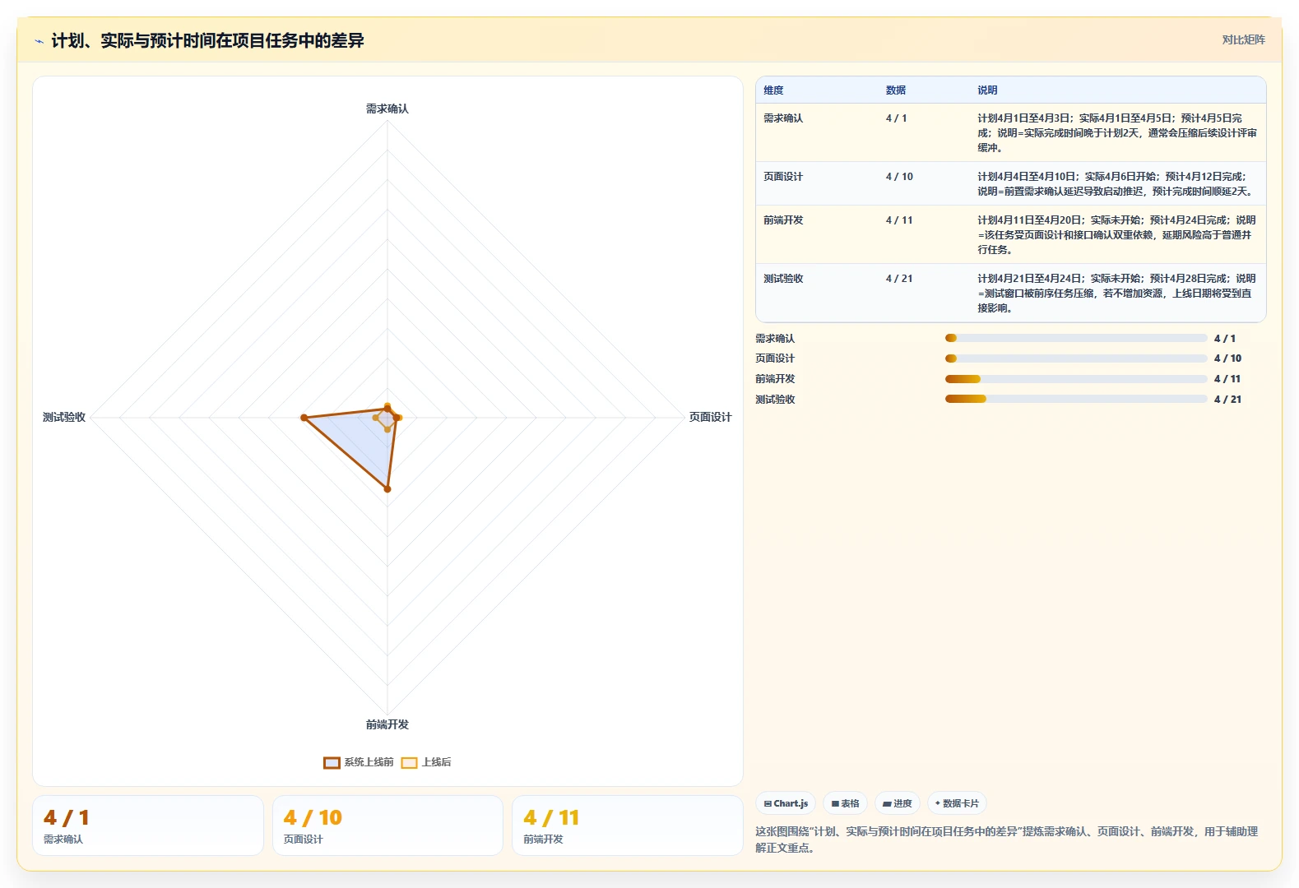The image size is (1299, 888).
Task: Click the 前端开发 radar axis label
Action: pyautogui.click(x=387, y=724)
